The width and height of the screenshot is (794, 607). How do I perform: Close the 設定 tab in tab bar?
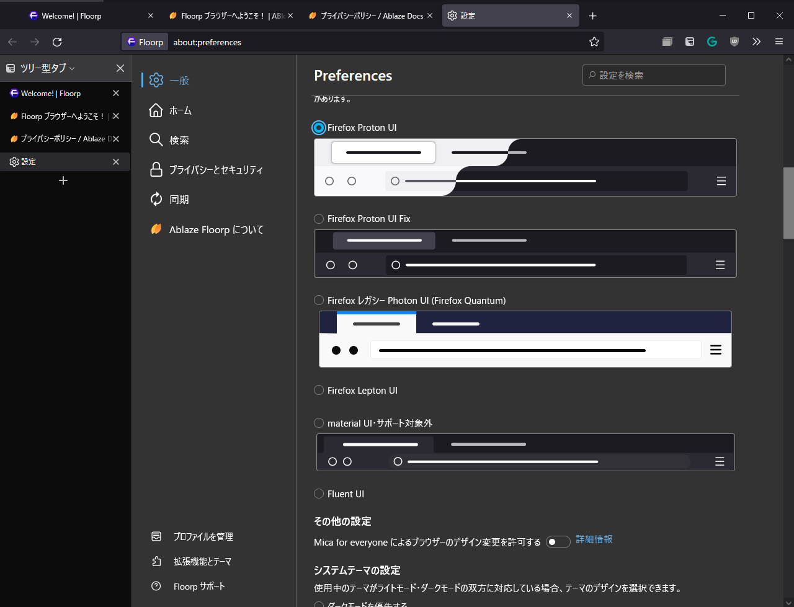tap(569, 16)
